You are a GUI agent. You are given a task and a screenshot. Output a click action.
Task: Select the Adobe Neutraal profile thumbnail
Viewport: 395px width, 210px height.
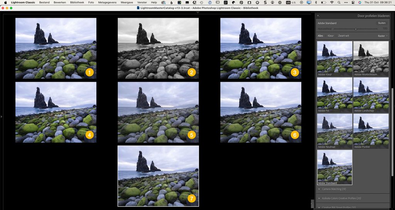click(x=334, y=131)
